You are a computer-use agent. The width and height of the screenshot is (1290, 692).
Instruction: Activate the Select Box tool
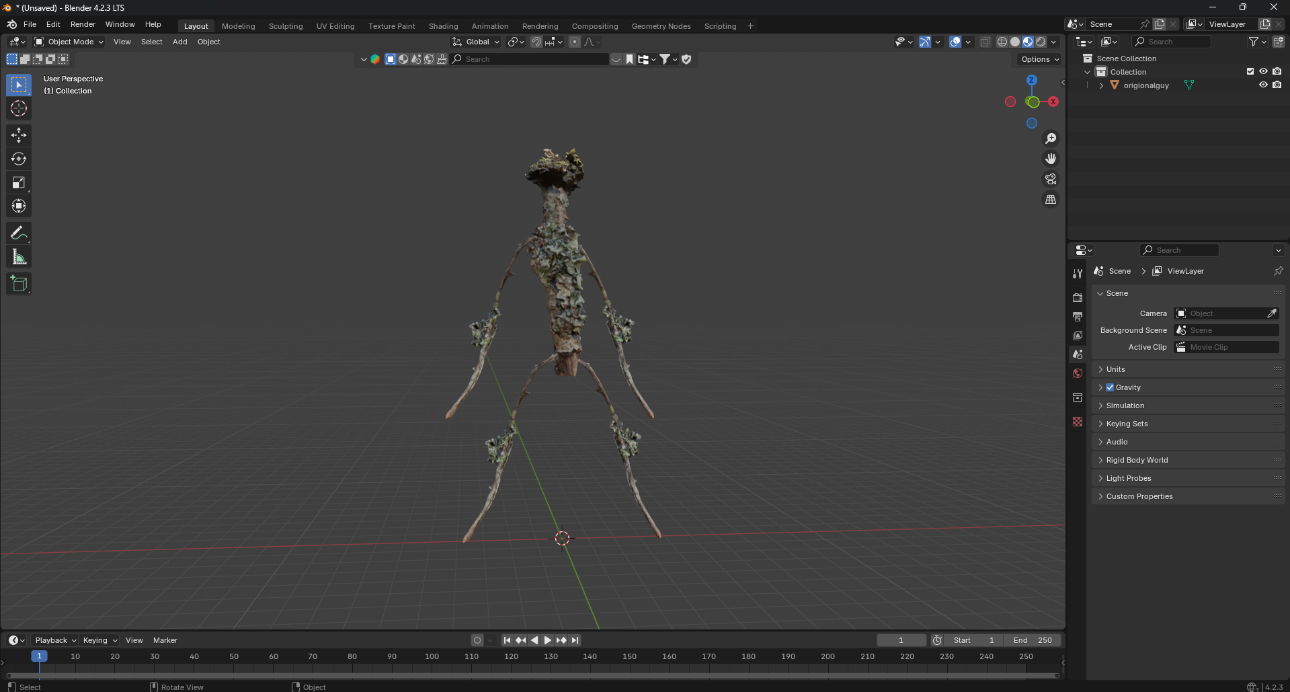coord(19,85)
